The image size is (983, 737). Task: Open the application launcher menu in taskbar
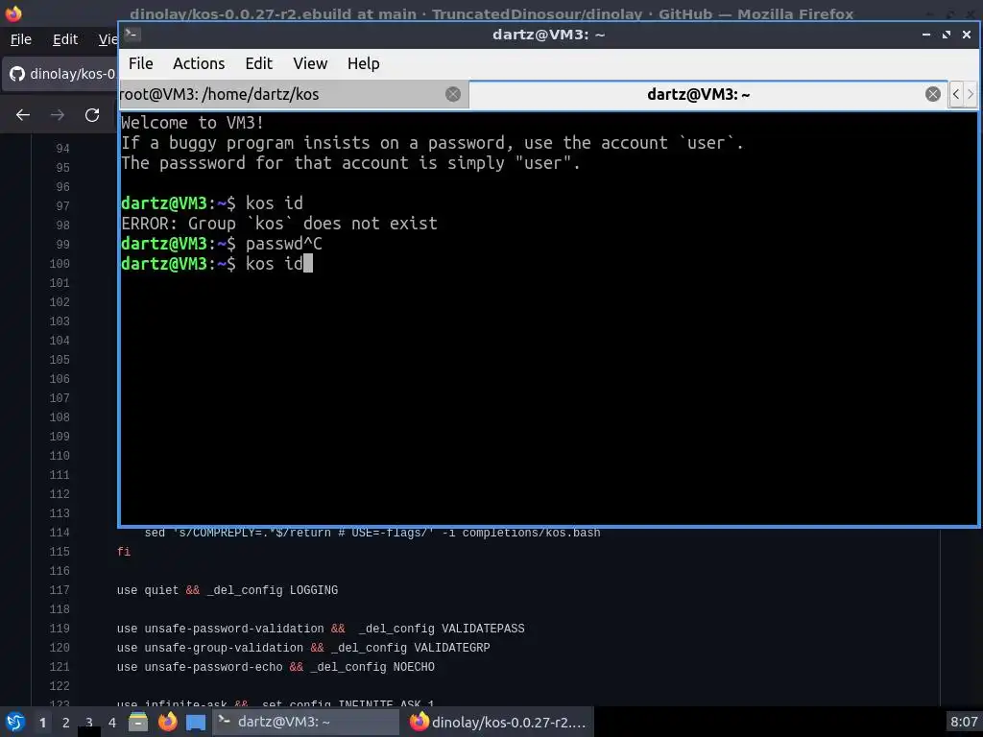[x=15, y=722]
